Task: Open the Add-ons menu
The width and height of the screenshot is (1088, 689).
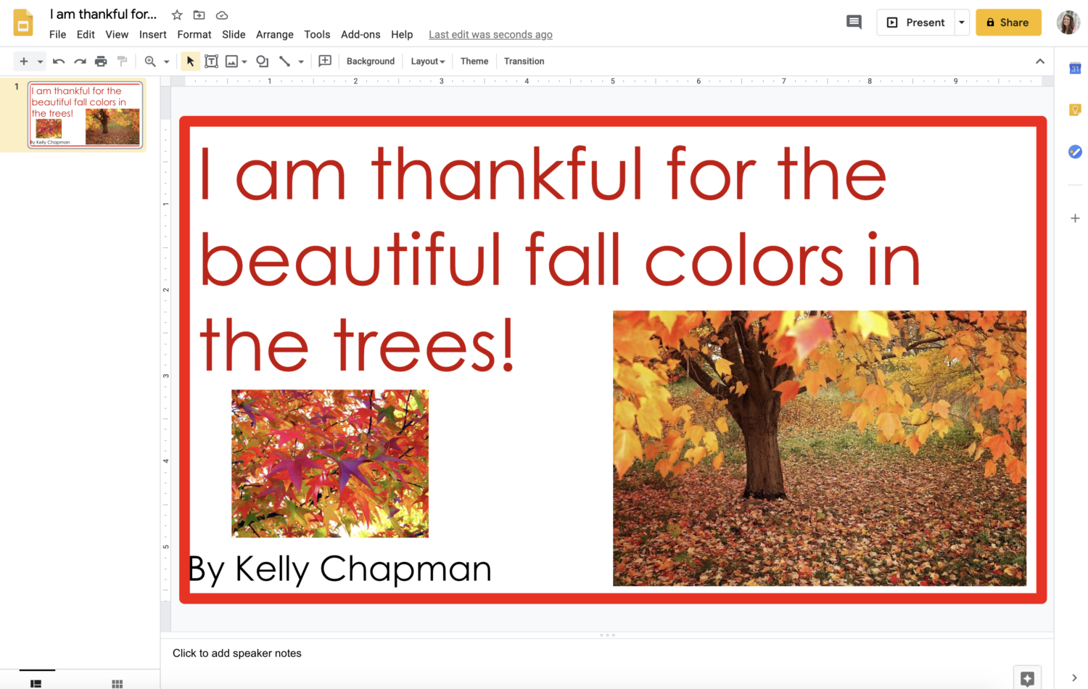Action: [360, 34]
